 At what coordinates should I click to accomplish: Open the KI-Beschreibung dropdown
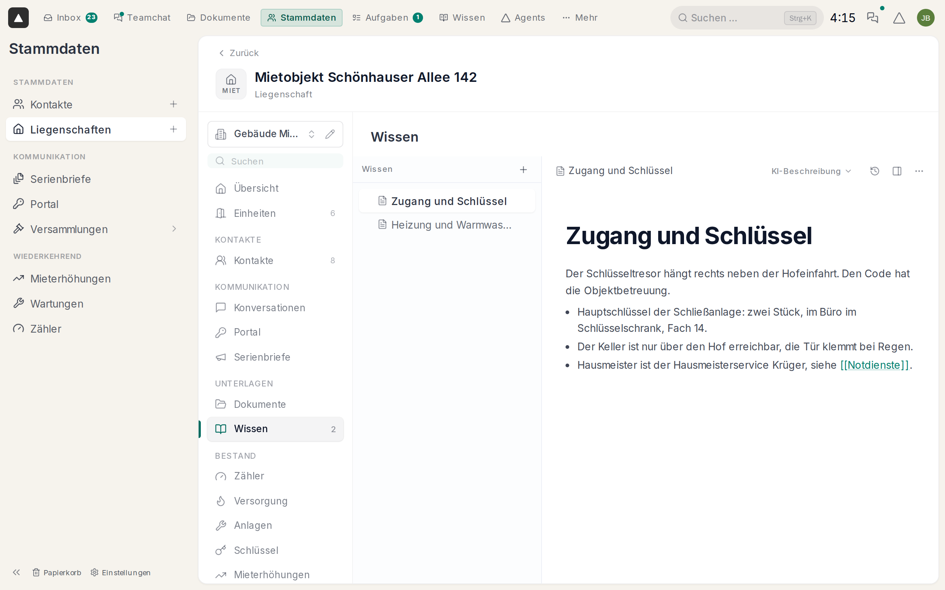click(x=811, y=171)
